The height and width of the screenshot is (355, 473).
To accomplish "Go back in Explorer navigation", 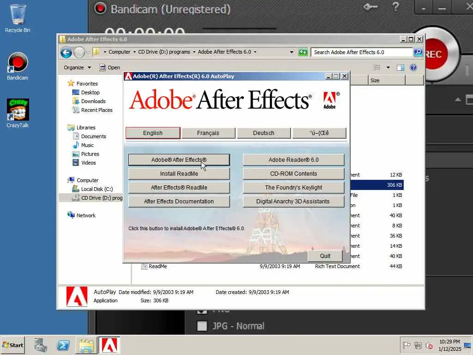I will coord(66,53).
